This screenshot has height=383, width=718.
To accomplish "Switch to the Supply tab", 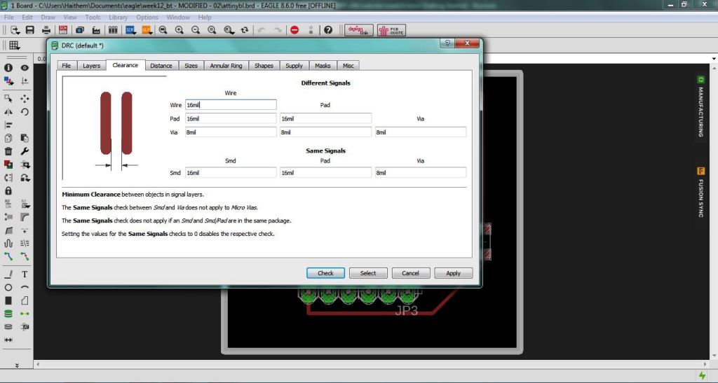I will tap(294, 65).
